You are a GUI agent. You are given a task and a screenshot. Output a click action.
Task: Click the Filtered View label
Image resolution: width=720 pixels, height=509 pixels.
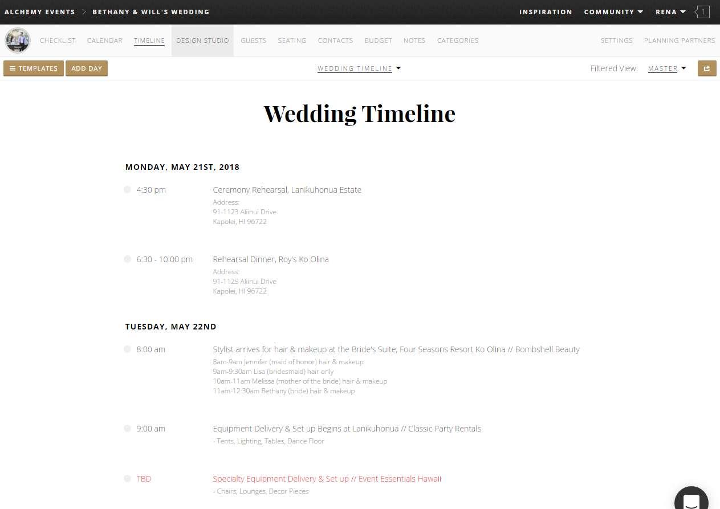(614, 68)
